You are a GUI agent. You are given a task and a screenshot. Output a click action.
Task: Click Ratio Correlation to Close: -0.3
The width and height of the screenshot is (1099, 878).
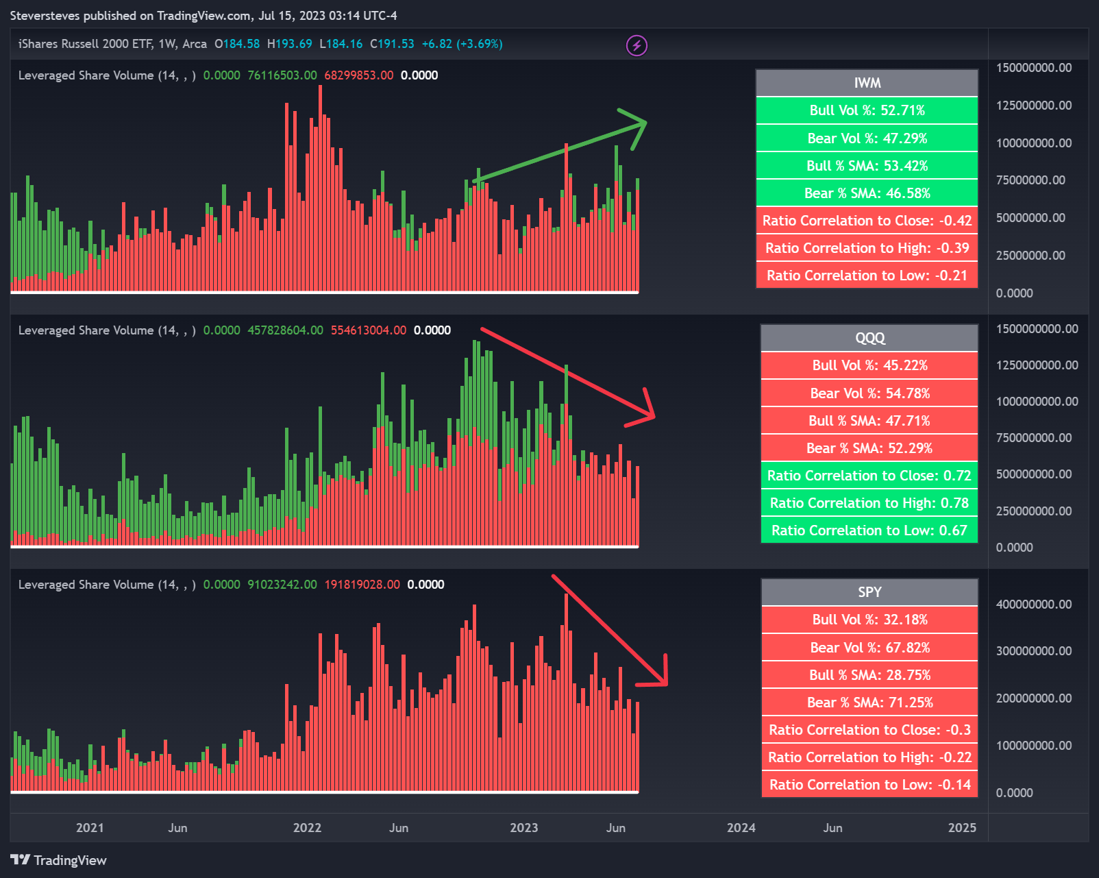coord(869,730)
